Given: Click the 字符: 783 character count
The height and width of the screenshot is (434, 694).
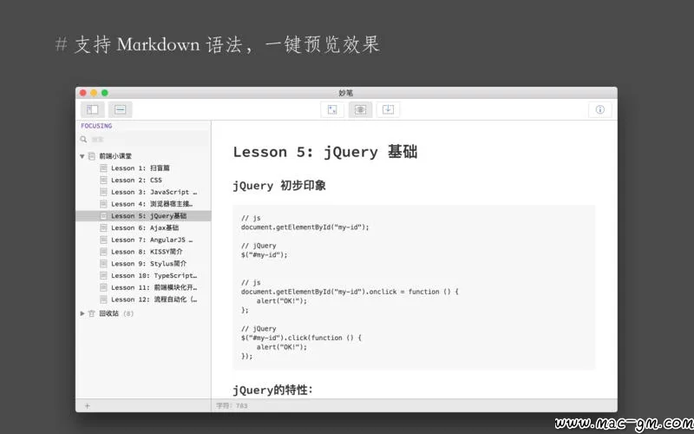Looking at the screenshot, I should tap(232, 405).
